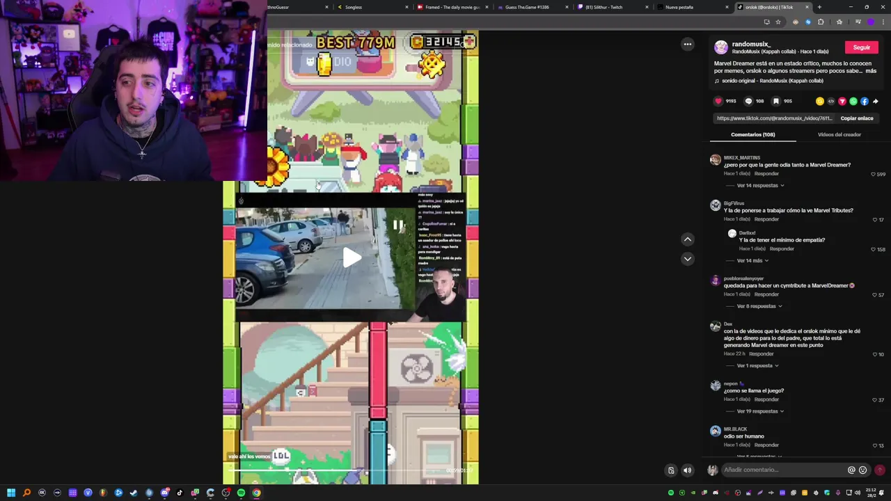Play the video using the center play button
This screenshot has width=891, height=501.
pyautogui.click(x=352, y=257)
